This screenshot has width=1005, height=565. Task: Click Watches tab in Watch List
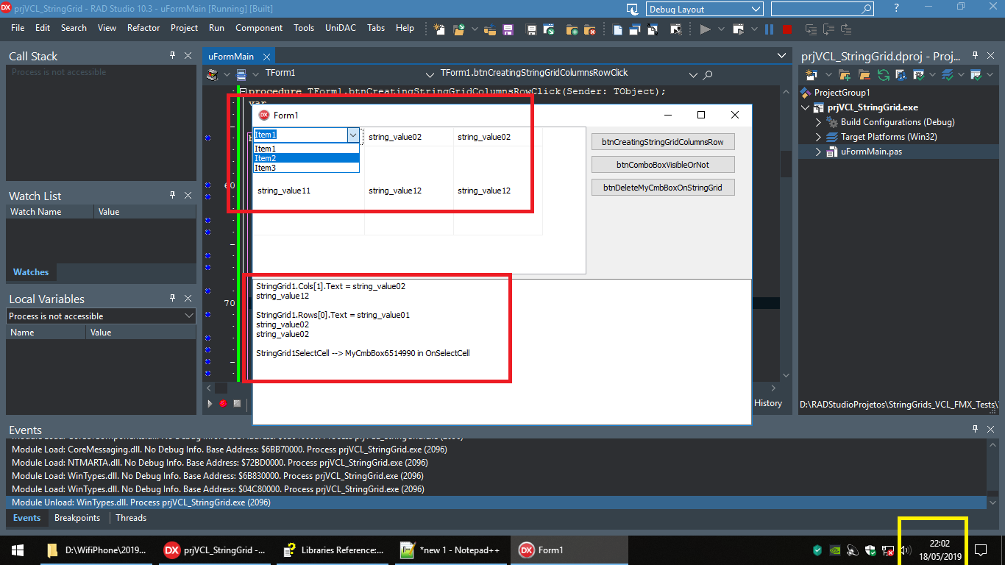pos(31,272)
